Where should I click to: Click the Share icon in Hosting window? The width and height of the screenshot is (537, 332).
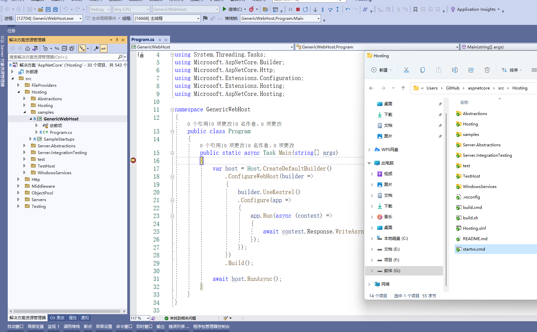[471, 70]
